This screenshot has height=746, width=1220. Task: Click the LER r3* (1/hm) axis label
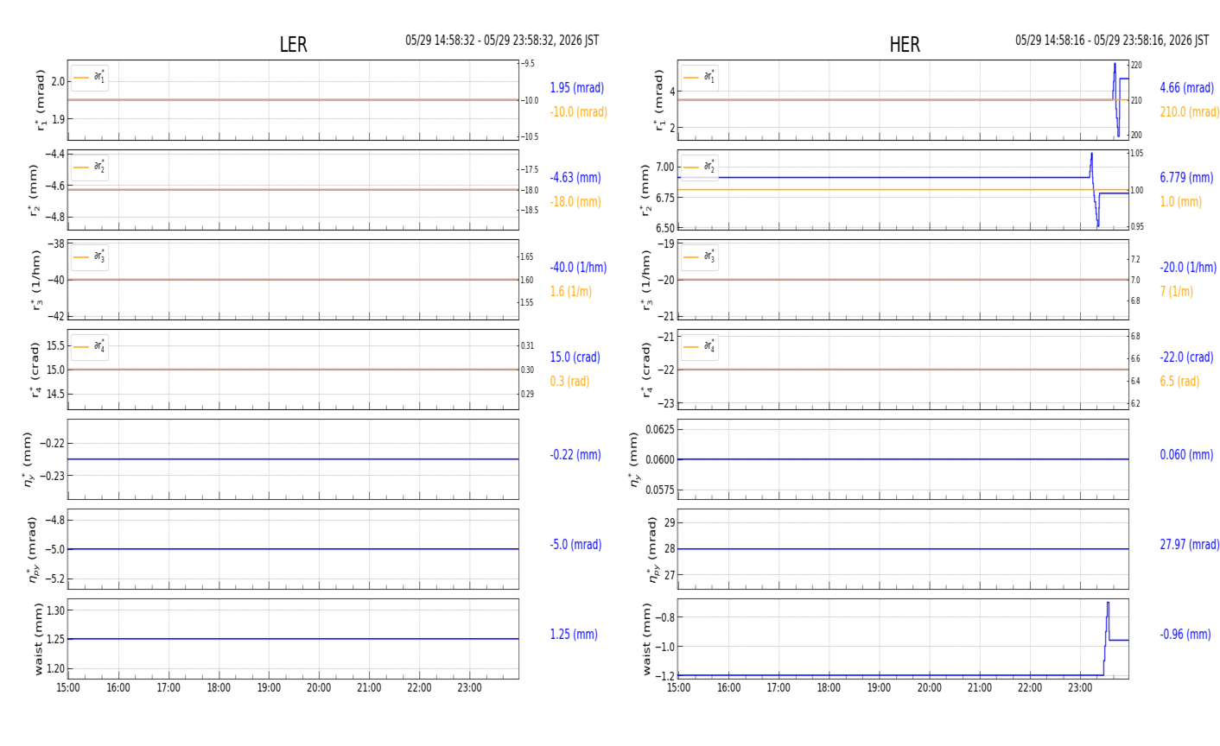pyautogui.click(x=36, y=280)
